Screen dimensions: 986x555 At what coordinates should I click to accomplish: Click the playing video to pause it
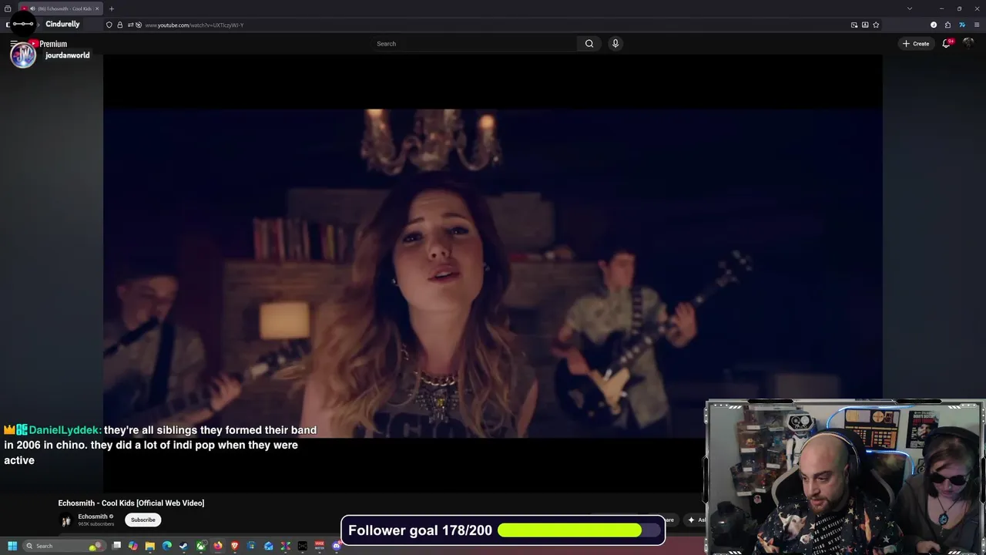493,274
